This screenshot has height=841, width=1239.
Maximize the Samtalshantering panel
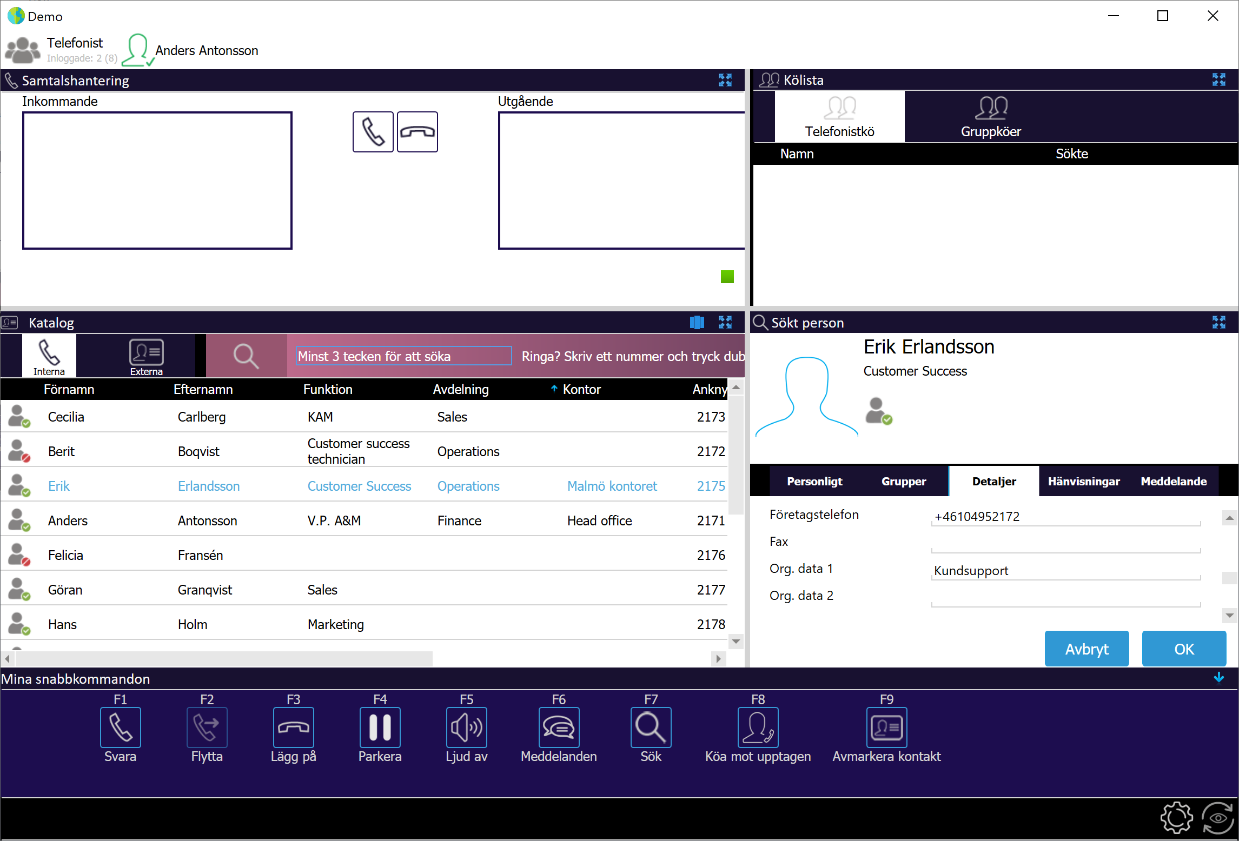coord(725,80)
